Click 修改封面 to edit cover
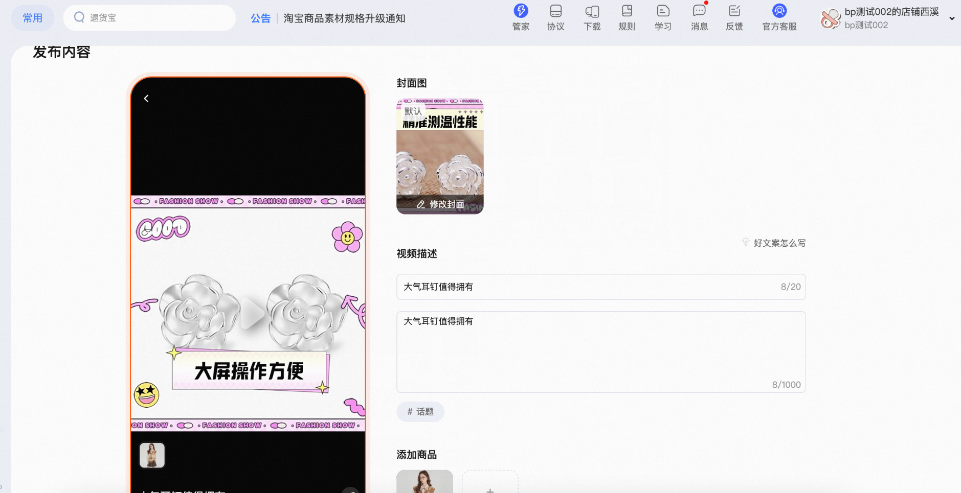The width and height of the screenshot is (961, 493). point(440,204)
